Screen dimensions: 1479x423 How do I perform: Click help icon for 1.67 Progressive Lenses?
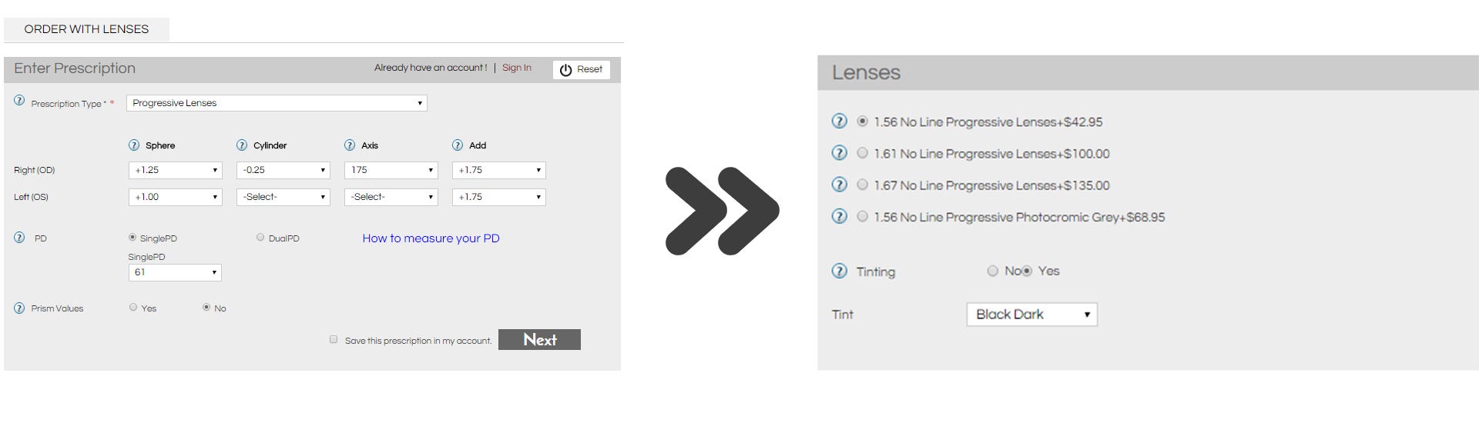coord(840,185)
